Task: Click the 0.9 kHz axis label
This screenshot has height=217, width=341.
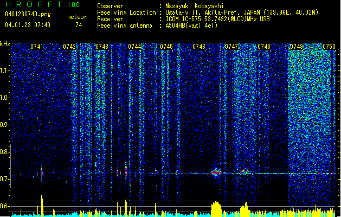Action: [5, 125]
